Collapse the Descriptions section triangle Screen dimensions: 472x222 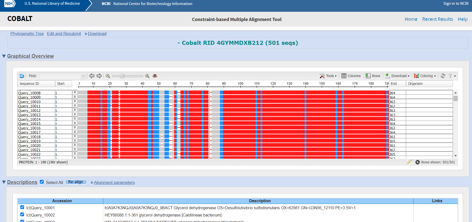click(x=4, y=182)
